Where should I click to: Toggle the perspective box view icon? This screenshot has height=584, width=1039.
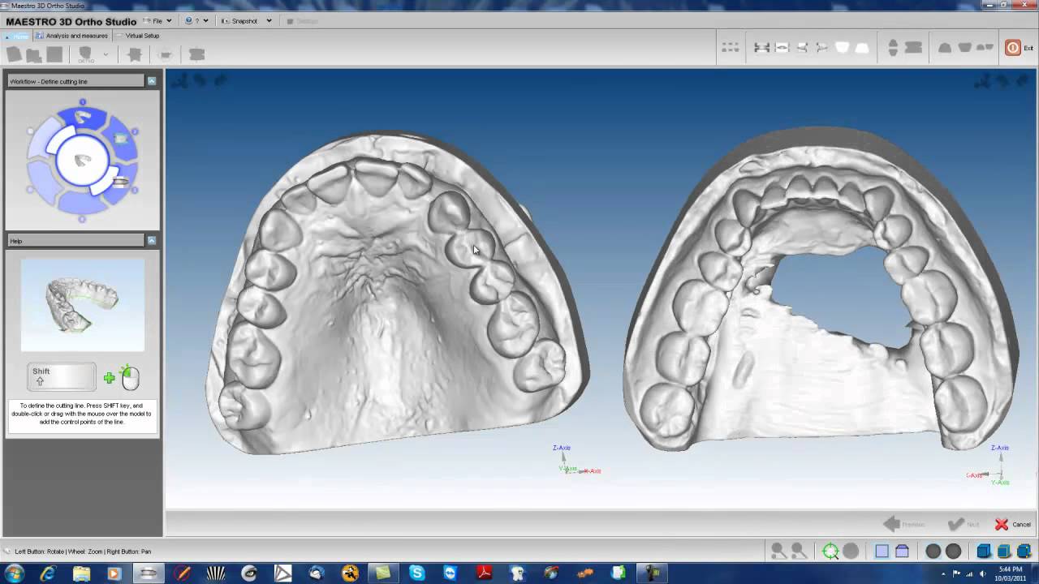click(x=902, y=552)
